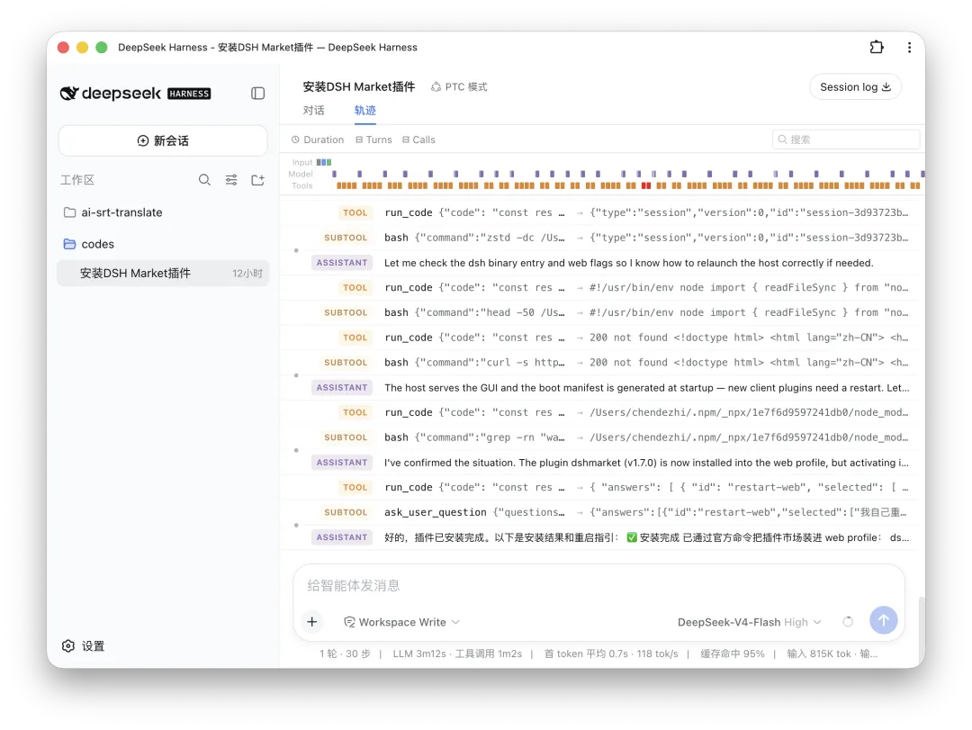
Task: Click the PTC mode icon
Action: pyautogui.click(x=436, y=86)
